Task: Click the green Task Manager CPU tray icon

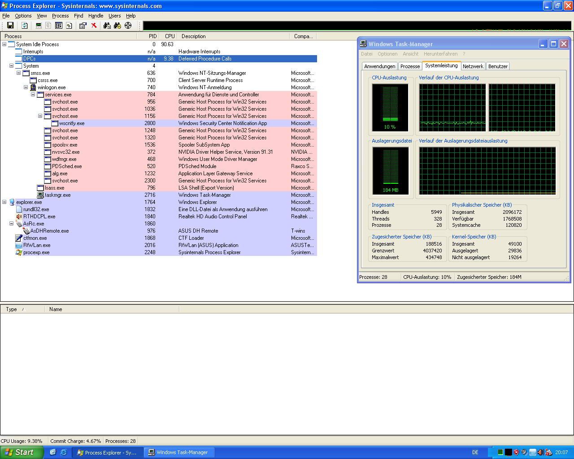Action: click(x=500, y=452)
